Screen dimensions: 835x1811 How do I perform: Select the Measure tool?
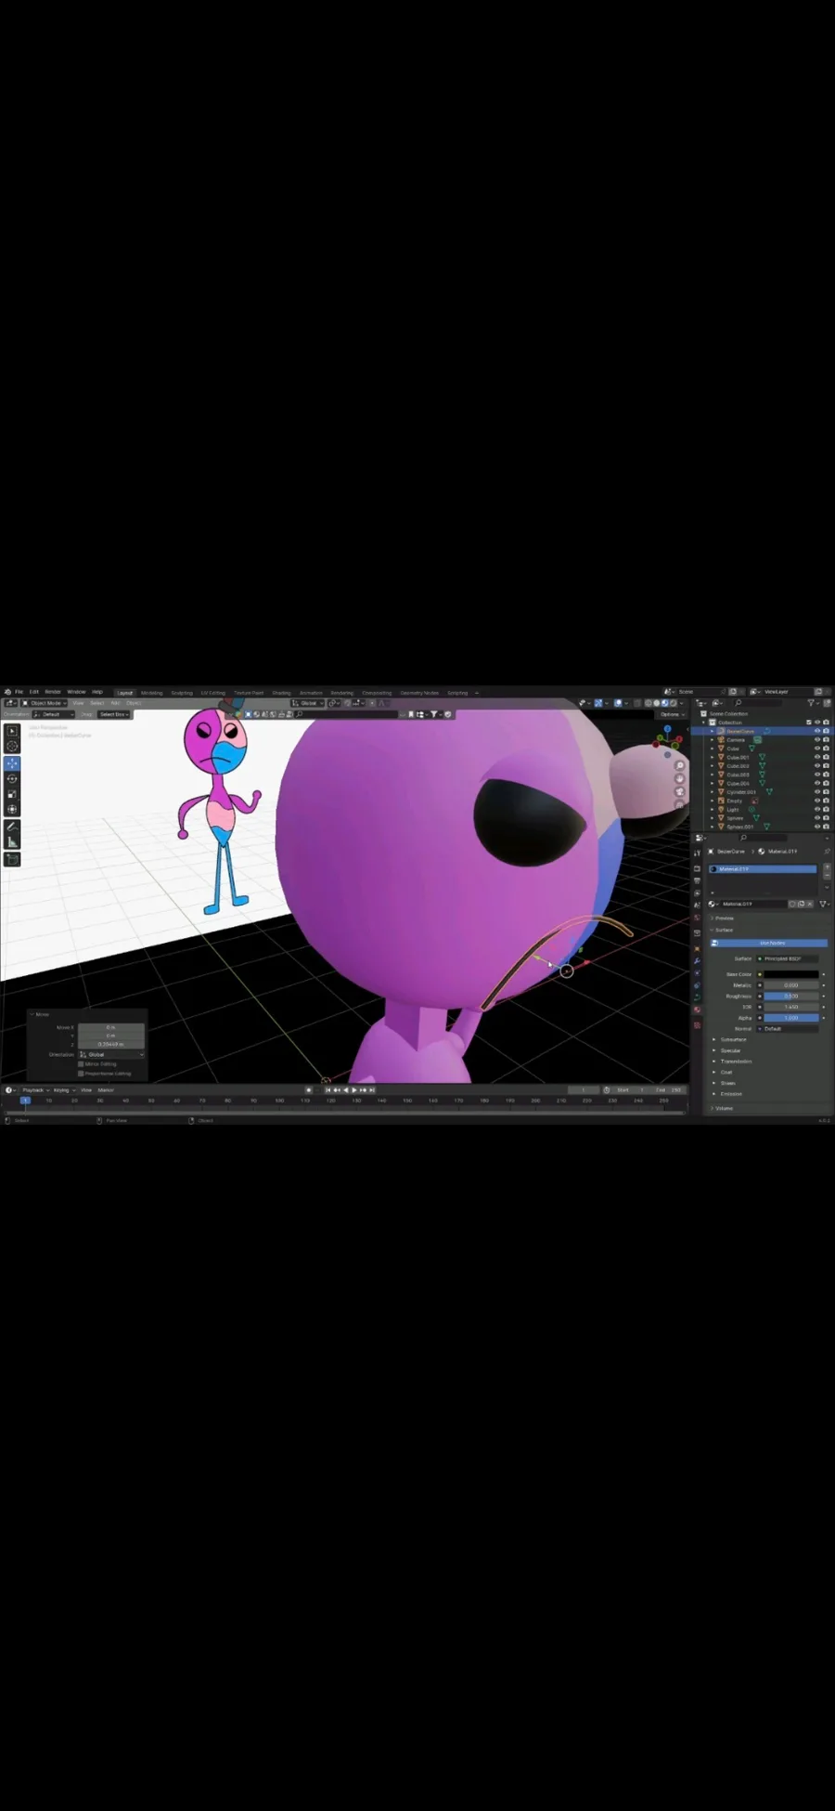12,841
